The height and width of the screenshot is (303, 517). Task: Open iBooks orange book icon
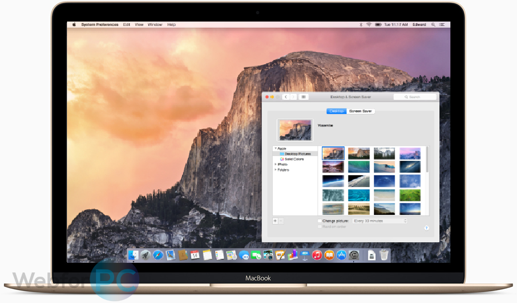pos(329,255)
